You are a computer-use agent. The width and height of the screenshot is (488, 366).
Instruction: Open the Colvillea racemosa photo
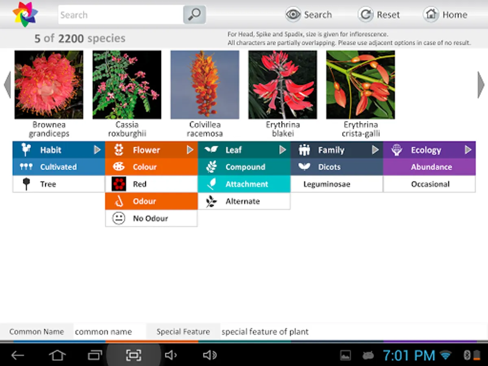[x=205, y=85]
